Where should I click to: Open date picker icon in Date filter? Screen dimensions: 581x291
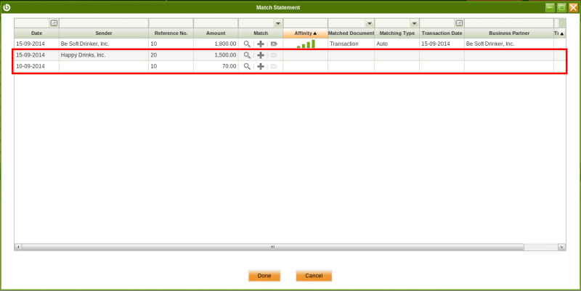coord(54,23)
